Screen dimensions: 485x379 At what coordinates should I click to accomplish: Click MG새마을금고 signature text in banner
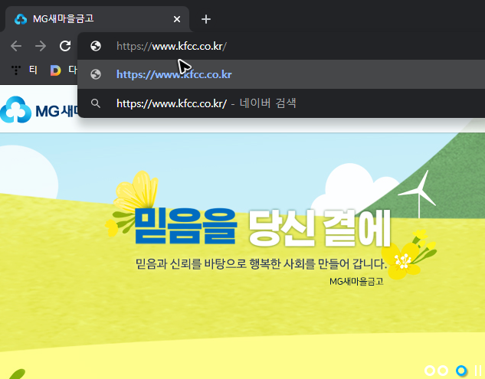pyautogui.click(x=356, y=281)
